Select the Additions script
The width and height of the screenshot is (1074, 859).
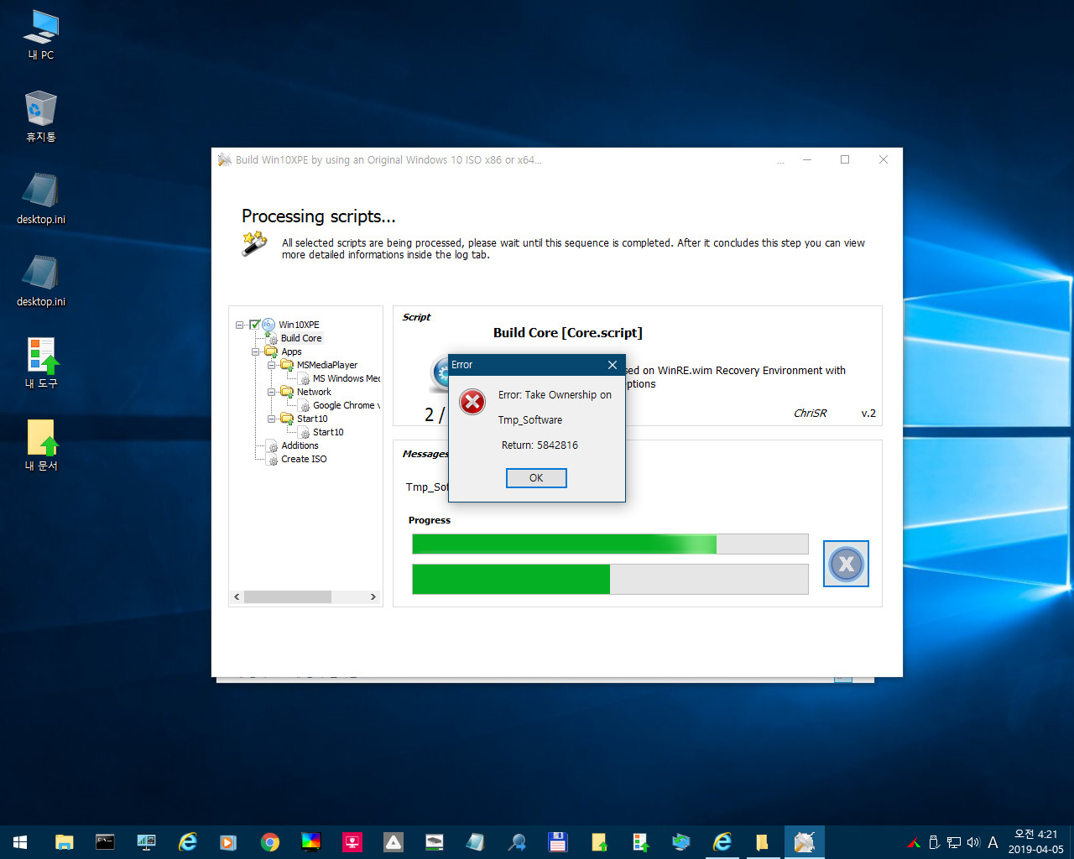[300, 445]
